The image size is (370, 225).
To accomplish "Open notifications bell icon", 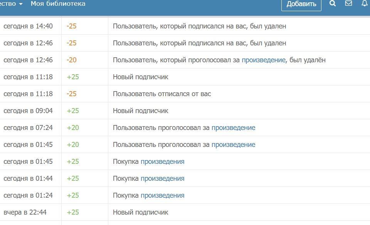I will click(364, 3).
